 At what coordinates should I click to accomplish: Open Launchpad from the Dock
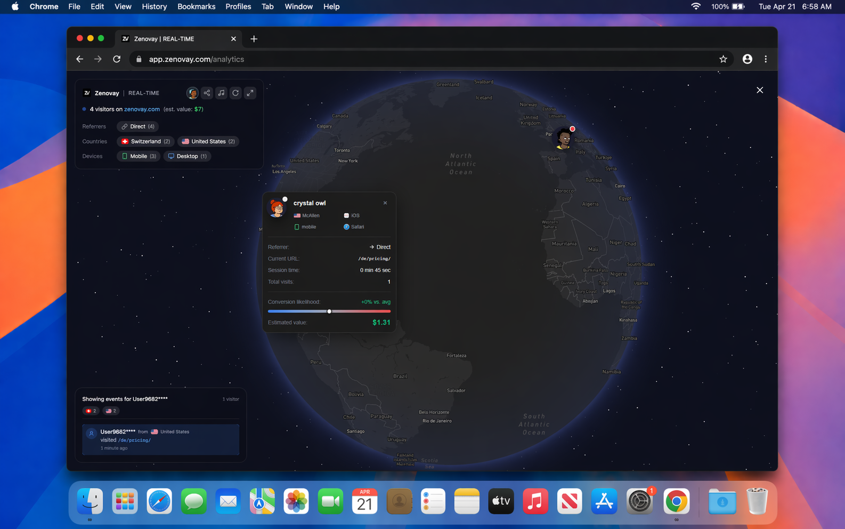tap(125, 501)
